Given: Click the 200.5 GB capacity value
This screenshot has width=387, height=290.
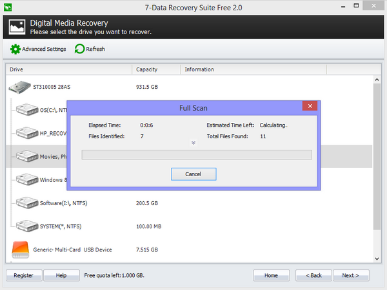Looking at the screenshot, I should (147, 203).
